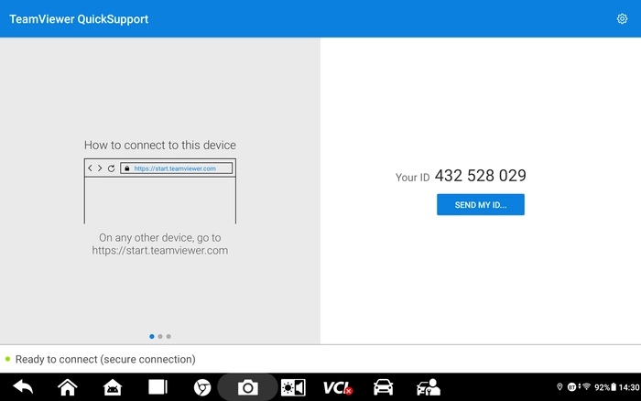Screen dimensions: 641x401
Task: Select the second tutorial page dot
Action: pyautogui.click(x=160, y=336)
